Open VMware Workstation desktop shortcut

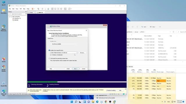4,28
